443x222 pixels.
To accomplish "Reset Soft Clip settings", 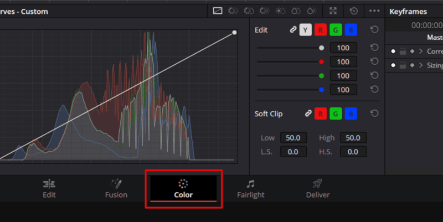I will click(x=374, y=113).
